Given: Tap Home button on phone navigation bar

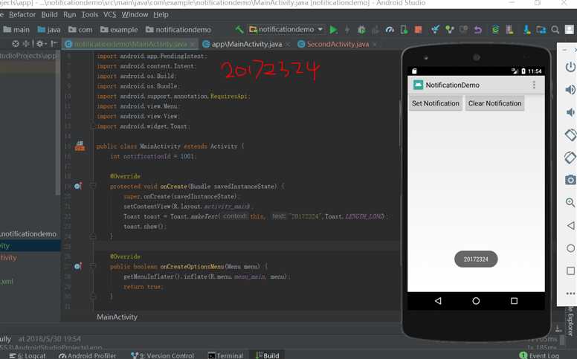Looking at the screenshot, I should click(x=476, y=301).
